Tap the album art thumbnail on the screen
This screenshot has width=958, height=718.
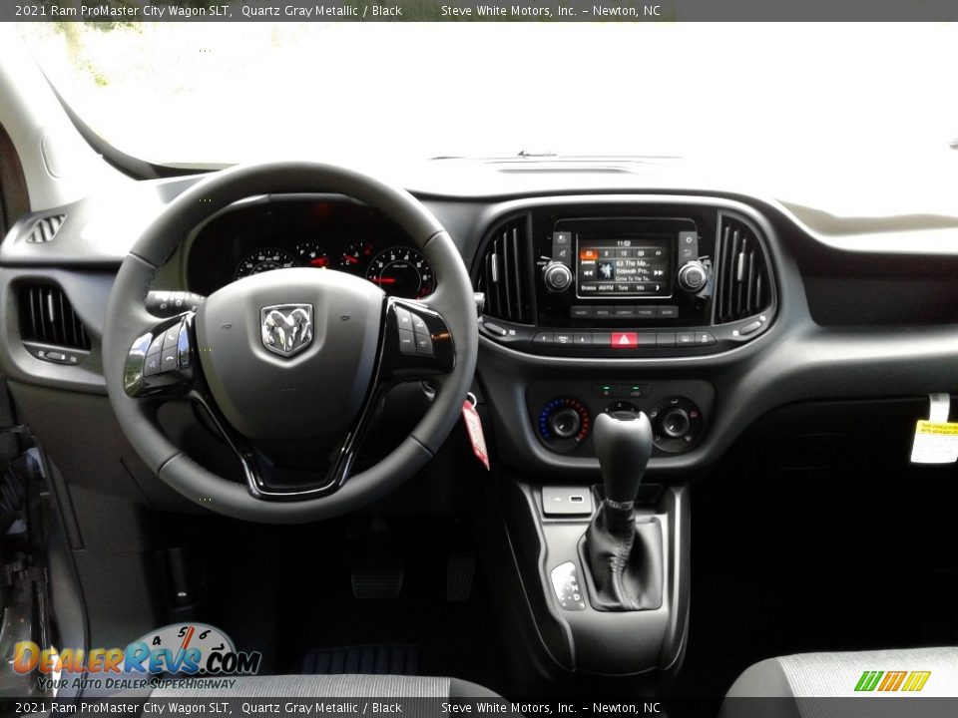click(x=606, y=270)
